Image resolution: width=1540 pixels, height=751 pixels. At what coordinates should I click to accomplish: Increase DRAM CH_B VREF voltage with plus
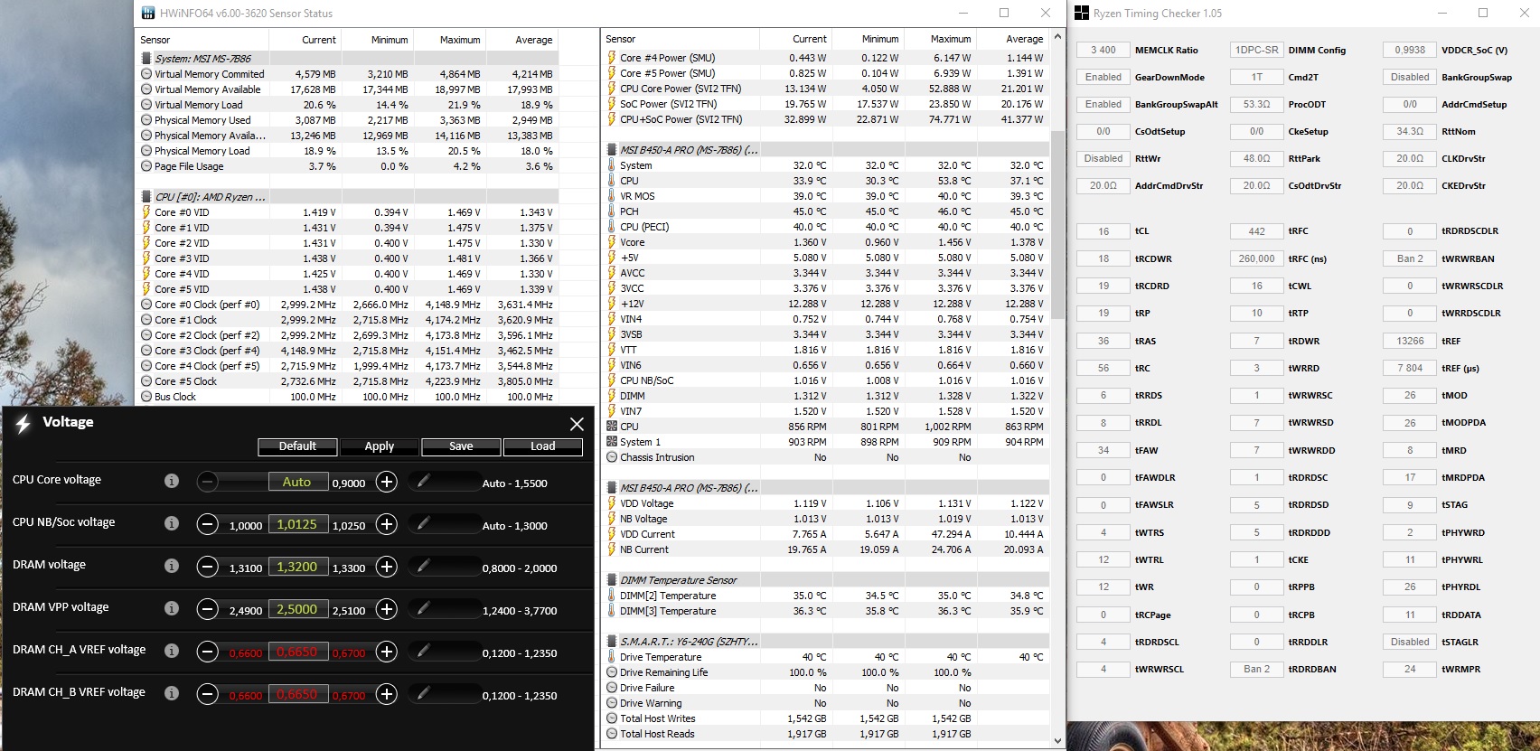[x=387, y=694]
